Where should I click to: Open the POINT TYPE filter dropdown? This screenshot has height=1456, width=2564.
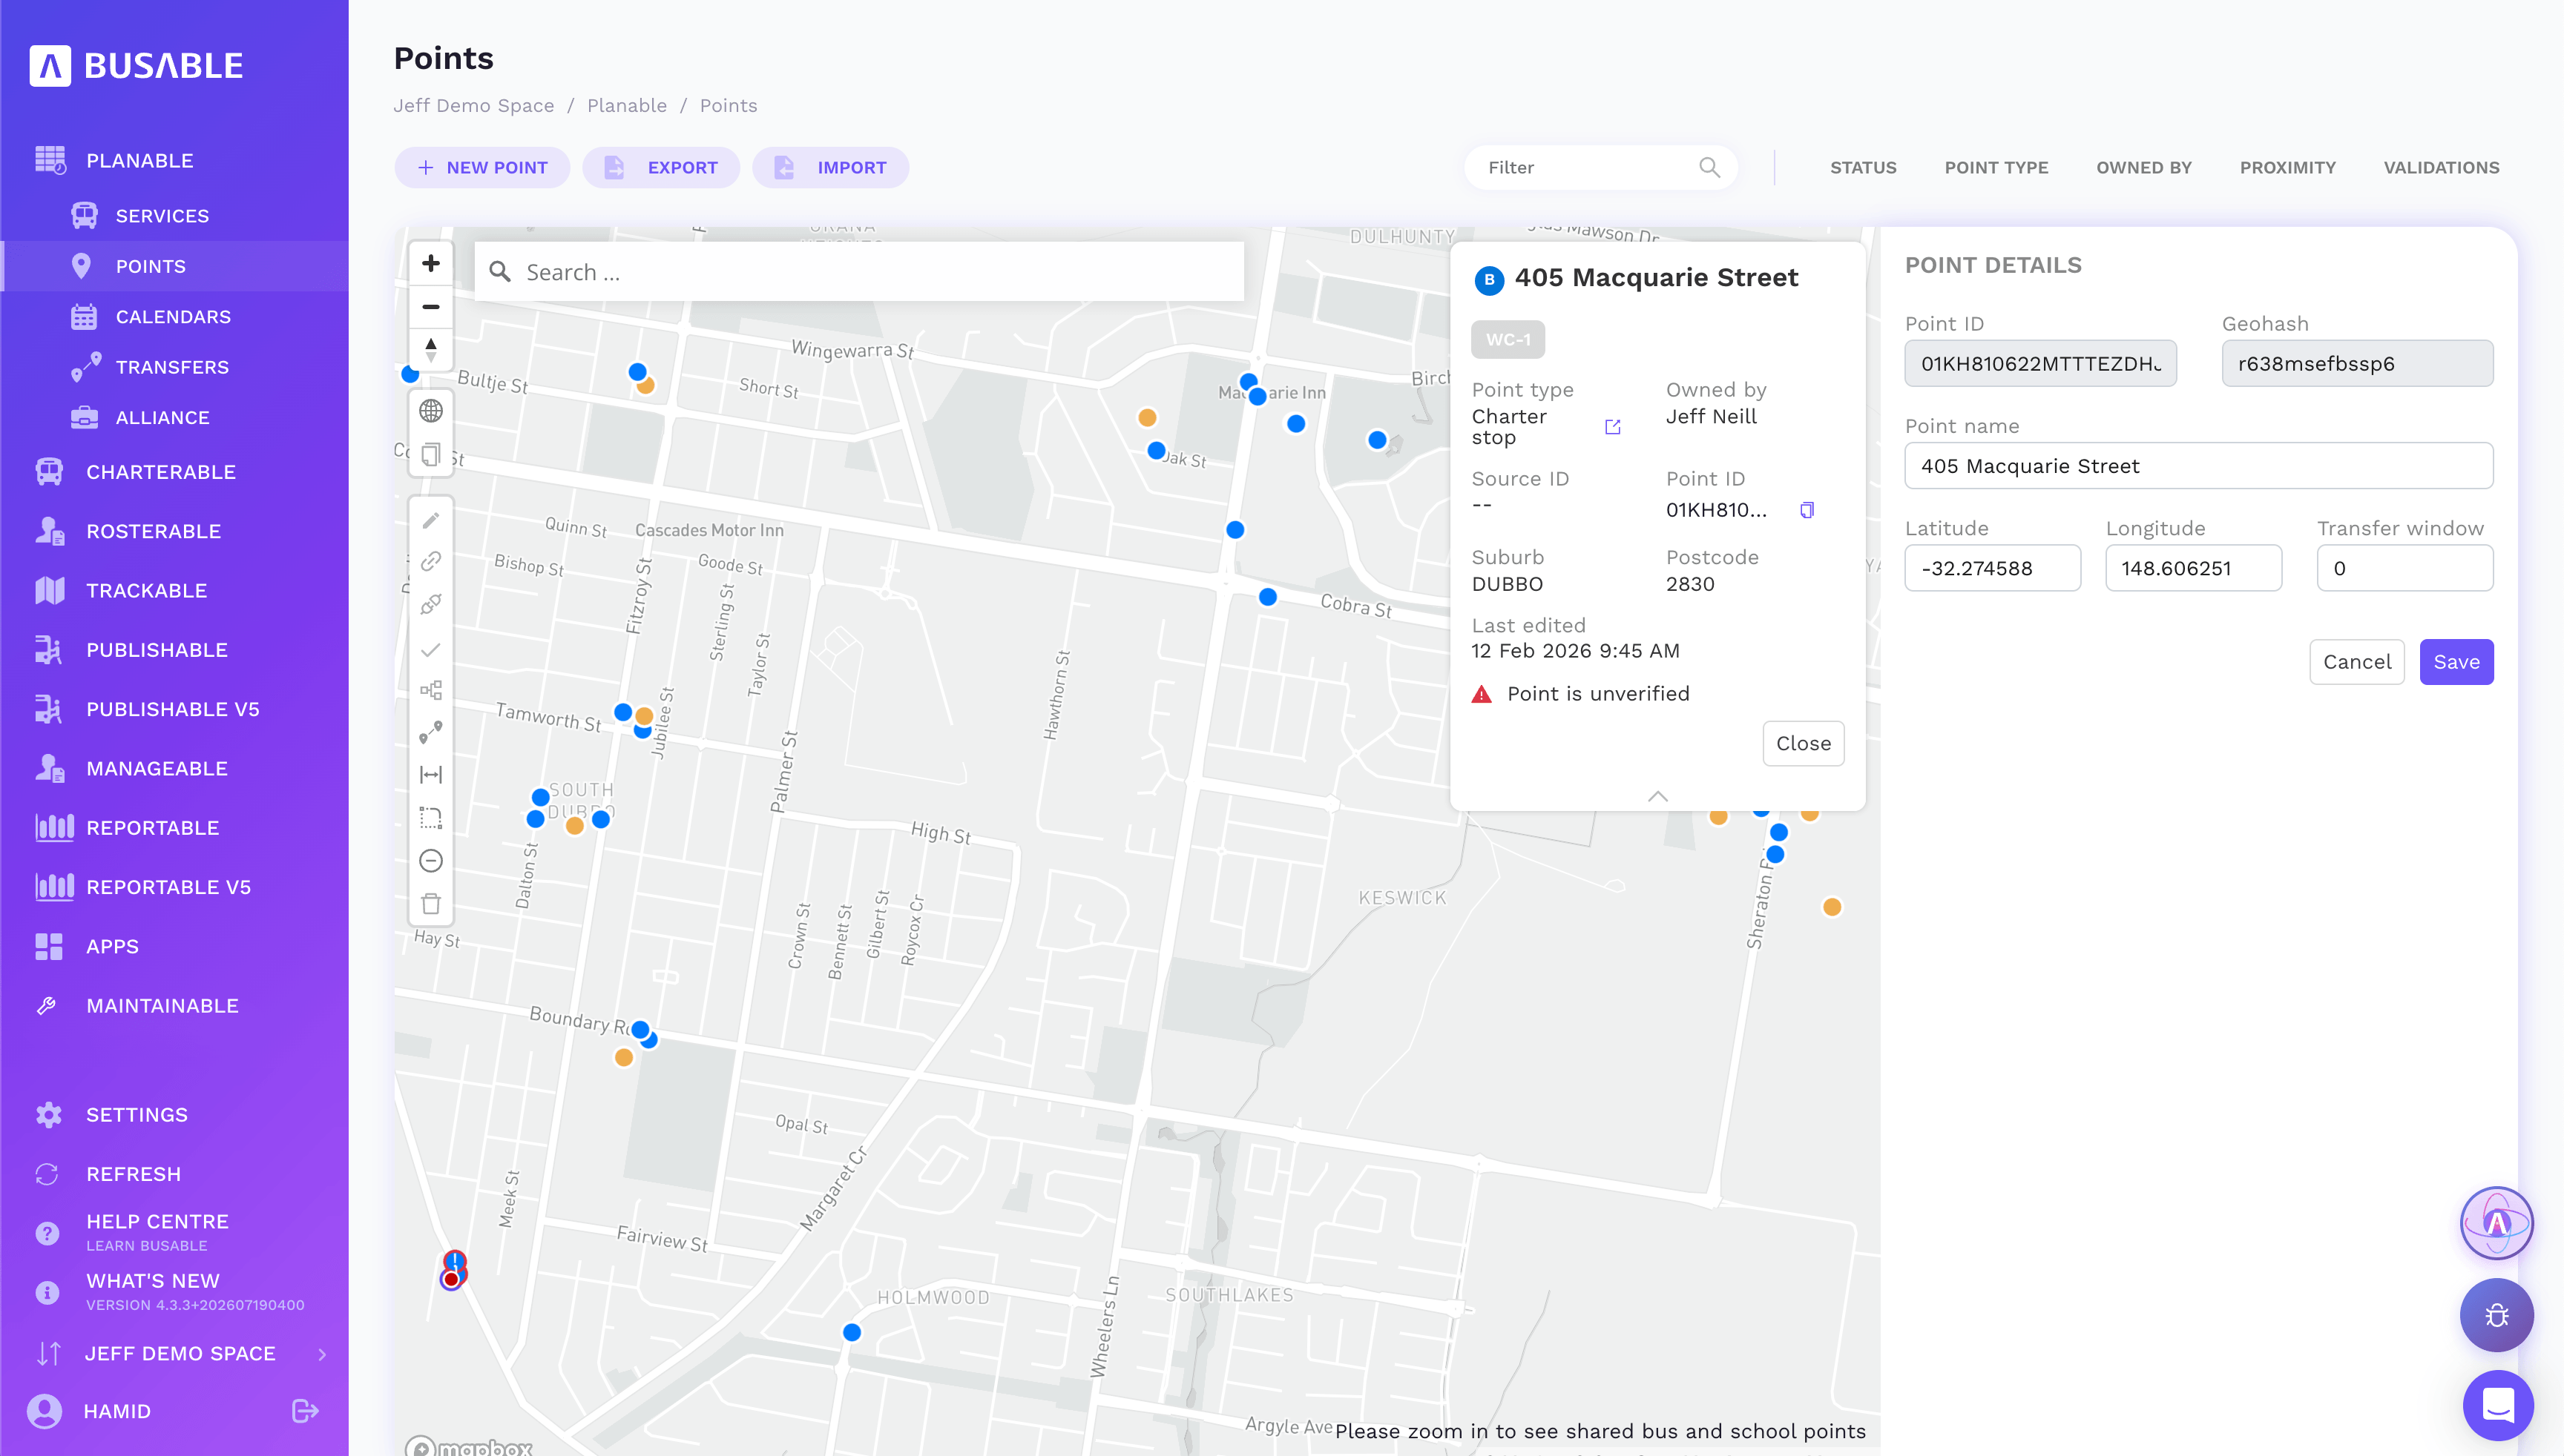pos(1996,167)
